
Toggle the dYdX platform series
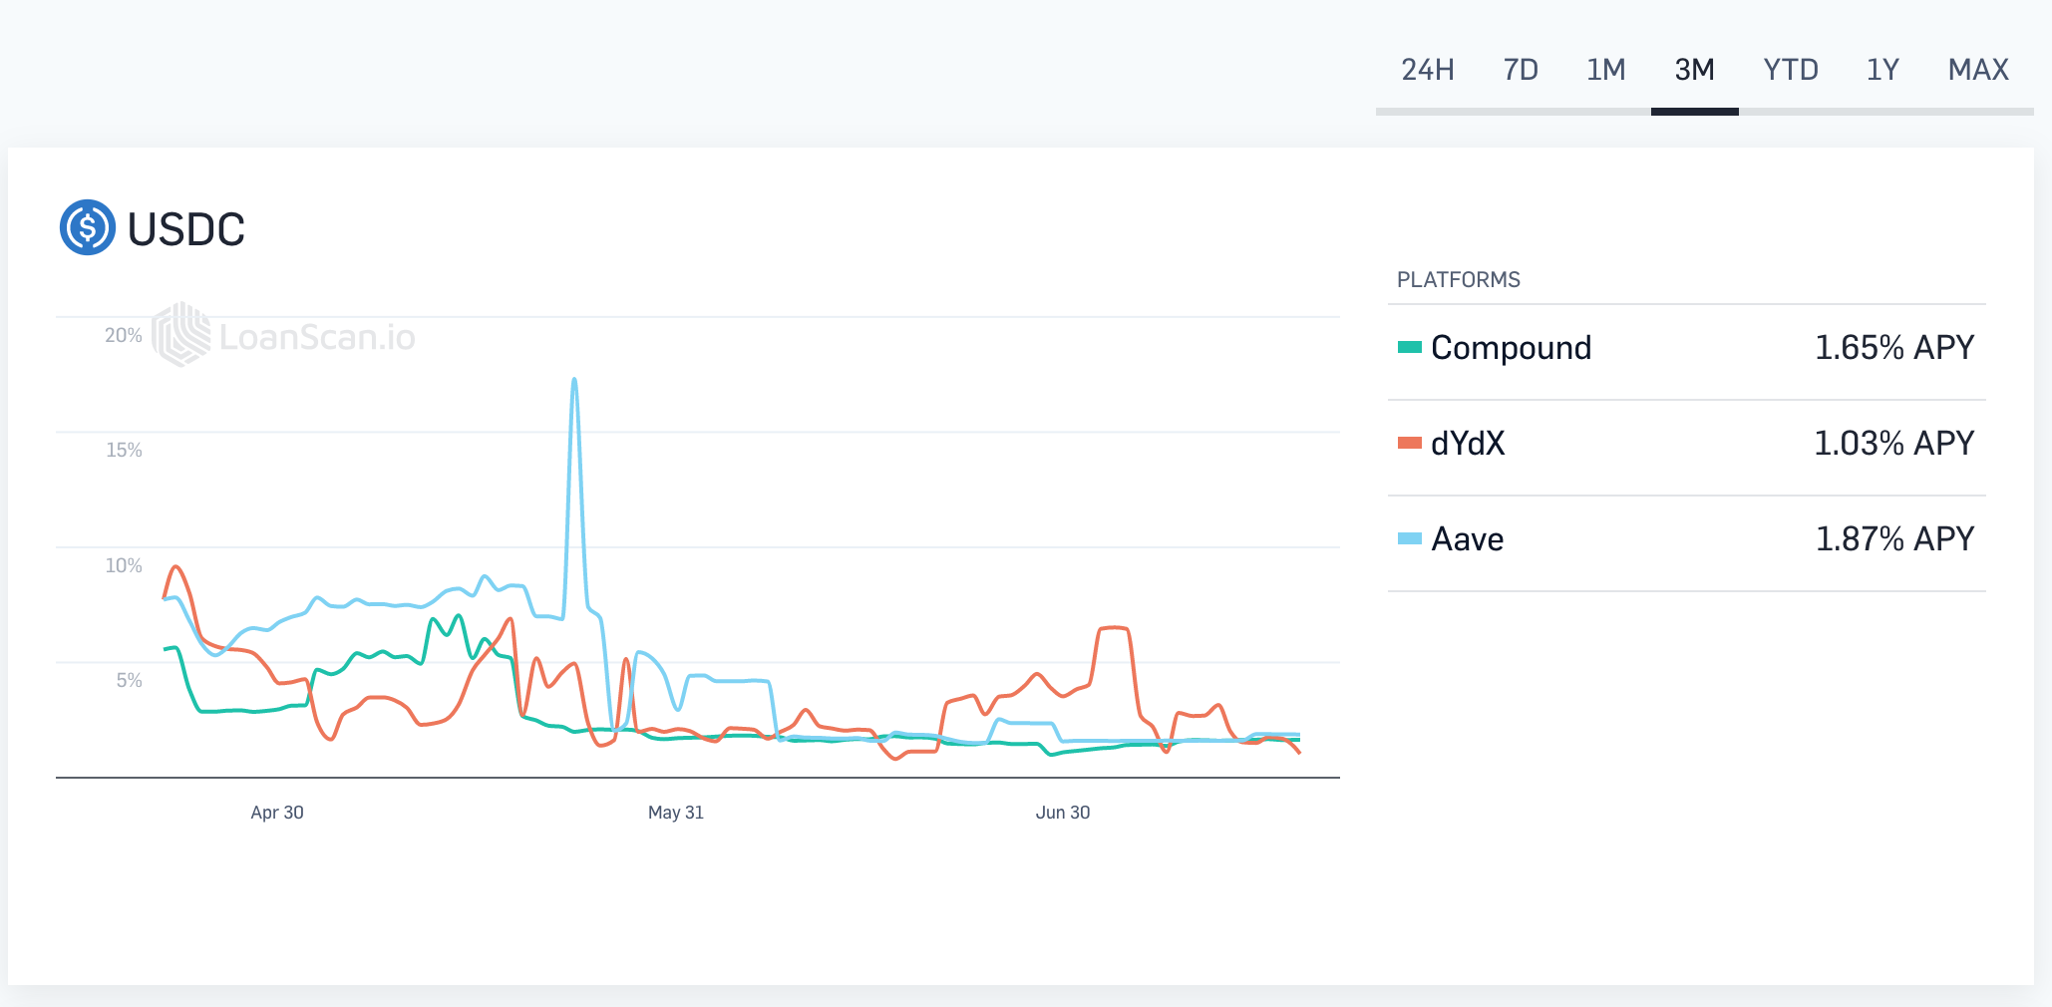click(x=1687, y=444)
